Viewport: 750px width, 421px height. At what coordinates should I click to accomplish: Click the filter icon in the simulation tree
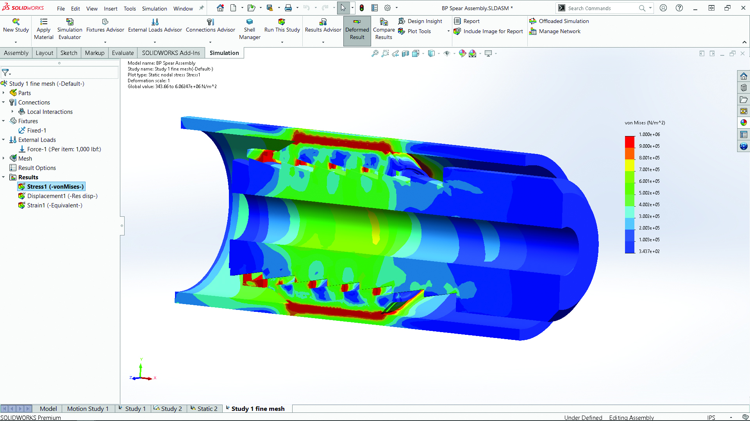pos(5,73)
